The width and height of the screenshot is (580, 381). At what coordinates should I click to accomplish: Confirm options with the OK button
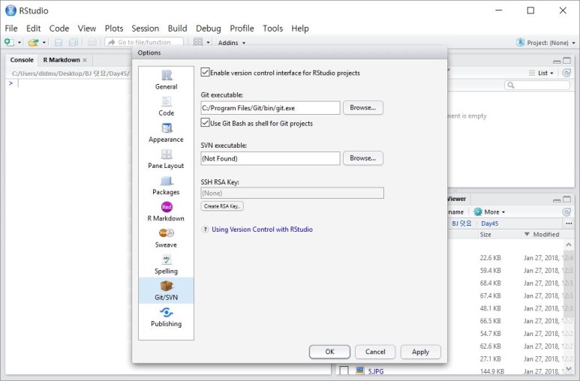[329, 352]
